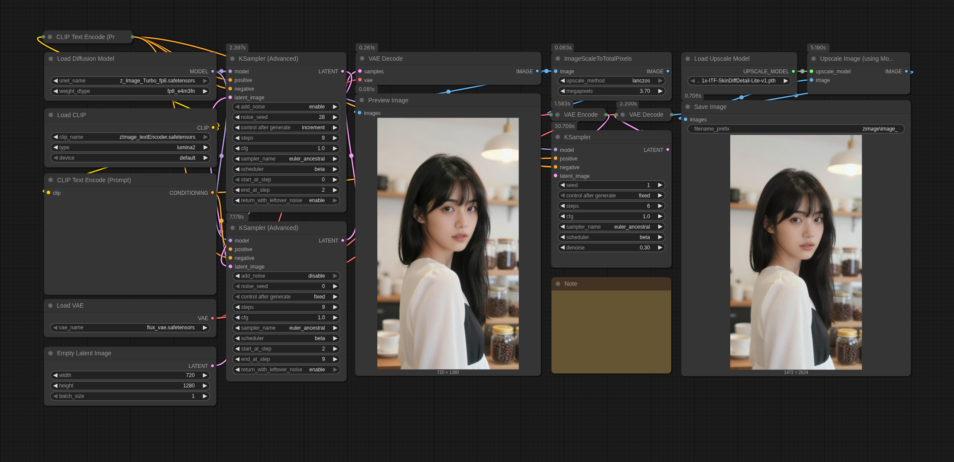Click the 720 × 1280 preview image
Viewport: 954px width, 462px height.
point(448,243)
